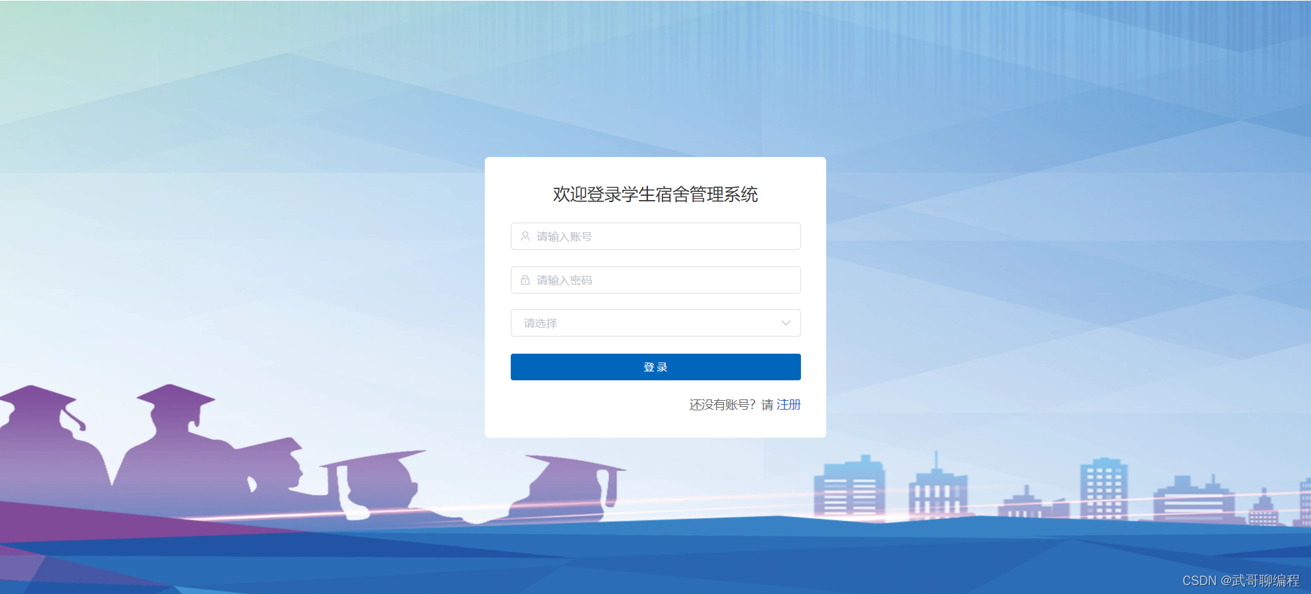
Task: Open the 请选择 role dropdown
Action: coord(655,323)
